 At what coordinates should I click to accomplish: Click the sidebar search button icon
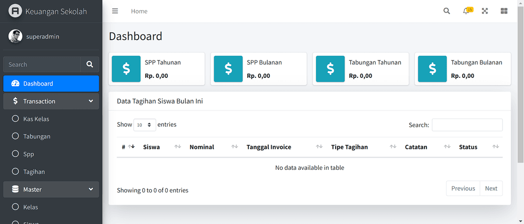point(89,64)
